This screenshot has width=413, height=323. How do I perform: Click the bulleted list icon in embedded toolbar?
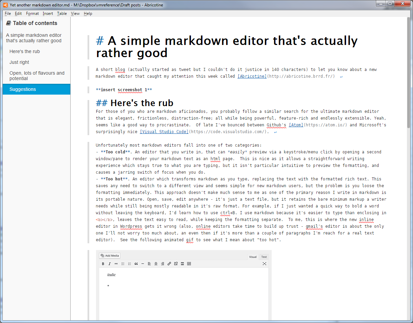pyautogui.click(x=123, y=264)
